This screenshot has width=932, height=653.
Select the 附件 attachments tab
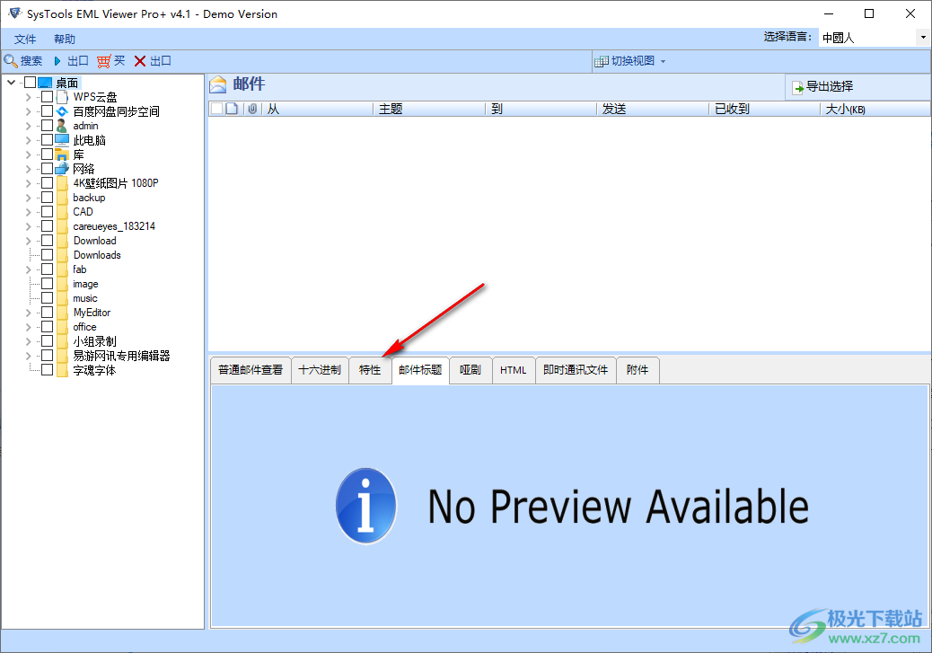coord(637,369)
